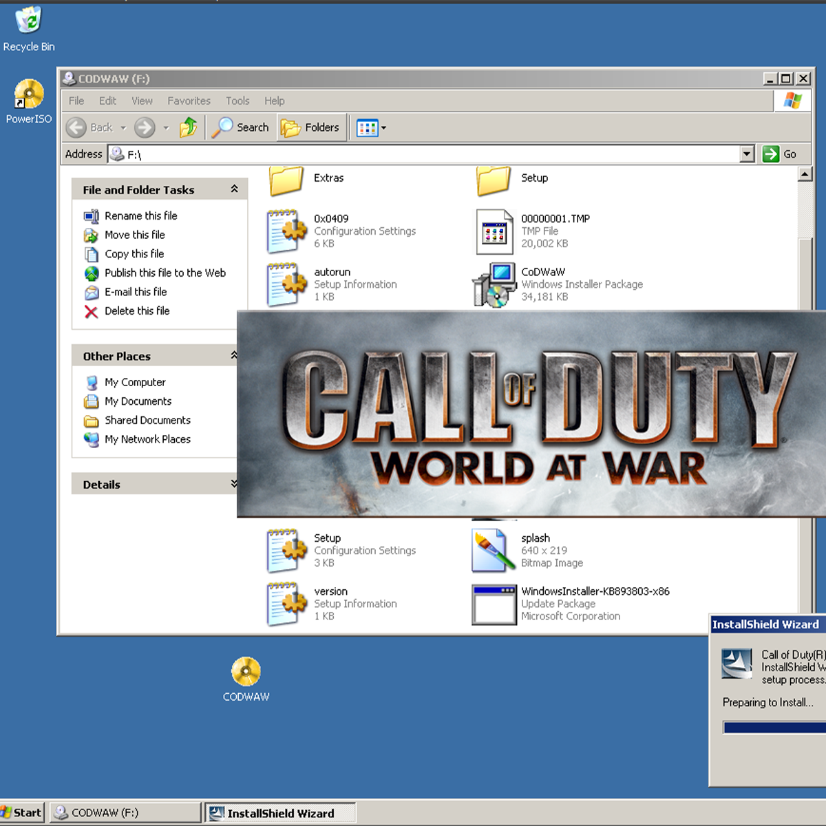This screenshot has width=826, height=826.
Task: Switch to InstallShield Wizard taskbar button
Action: pyautogui.click(x=280, y=813)
